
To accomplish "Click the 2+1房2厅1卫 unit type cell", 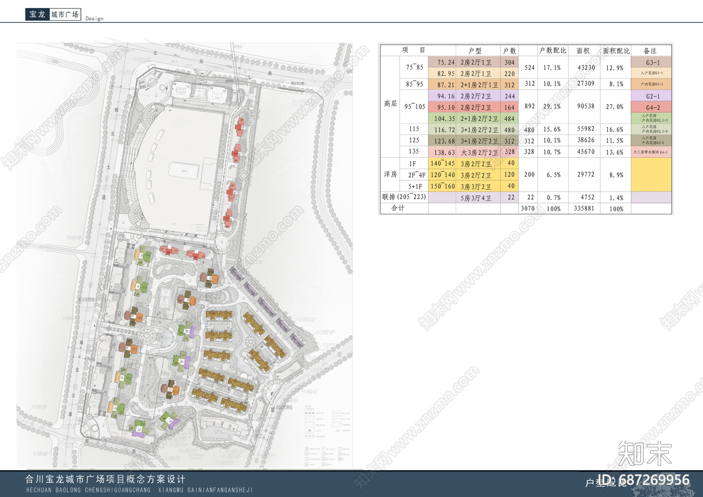I will (x=478, y=85).
